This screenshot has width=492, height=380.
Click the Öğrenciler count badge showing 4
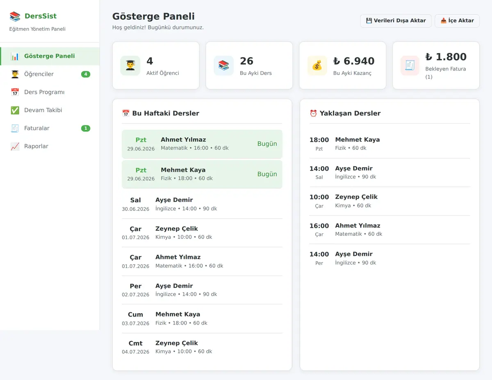(86, 74)
